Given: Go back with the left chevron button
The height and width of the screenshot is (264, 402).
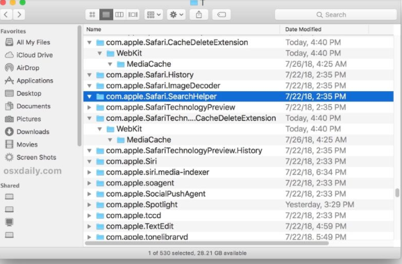Looking at the screenshot, I should (x=6, y=15).
